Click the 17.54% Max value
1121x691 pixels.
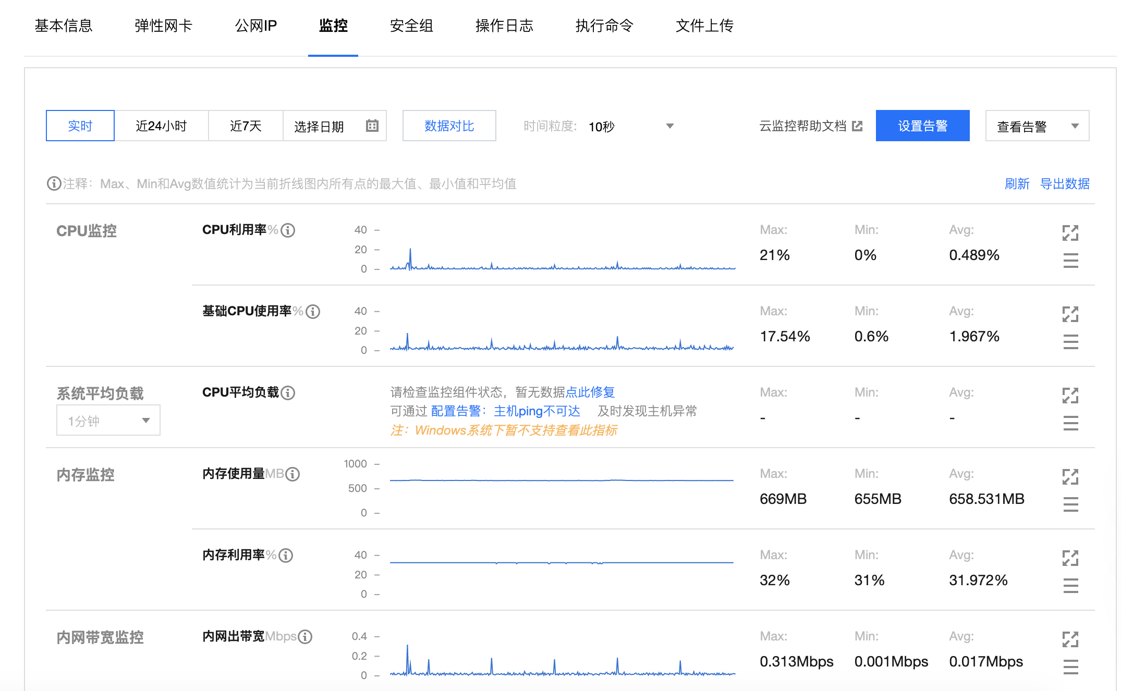click(x=785, y=336)
